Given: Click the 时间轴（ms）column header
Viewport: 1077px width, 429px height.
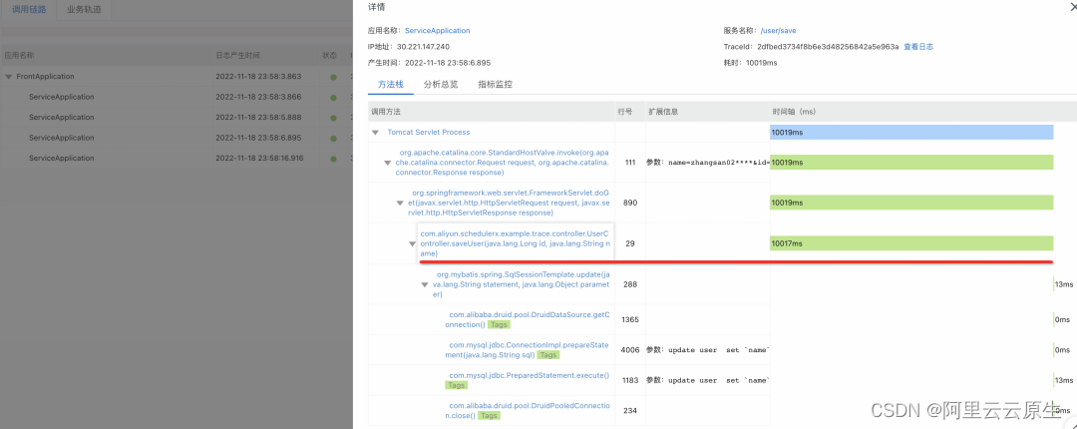Looking at the screenshot, I should (794, 111).
